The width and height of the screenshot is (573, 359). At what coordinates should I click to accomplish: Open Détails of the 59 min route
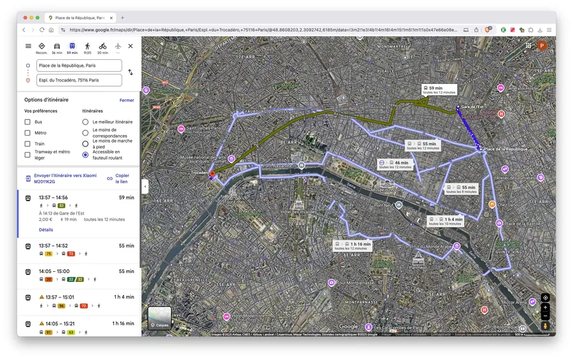coord(46,230)
